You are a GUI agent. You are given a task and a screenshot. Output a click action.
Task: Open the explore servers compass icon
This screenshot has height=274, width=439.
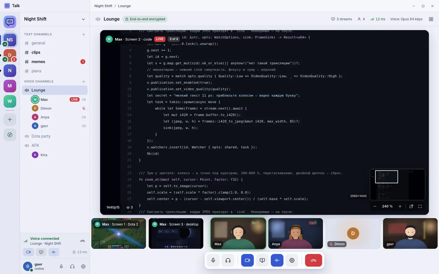point(10,135)
